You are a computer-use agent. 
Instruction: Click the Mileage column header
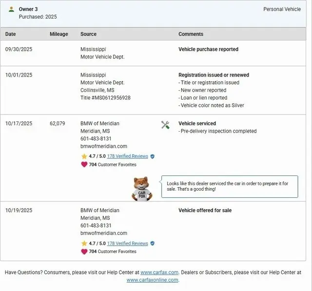[59, 34]
